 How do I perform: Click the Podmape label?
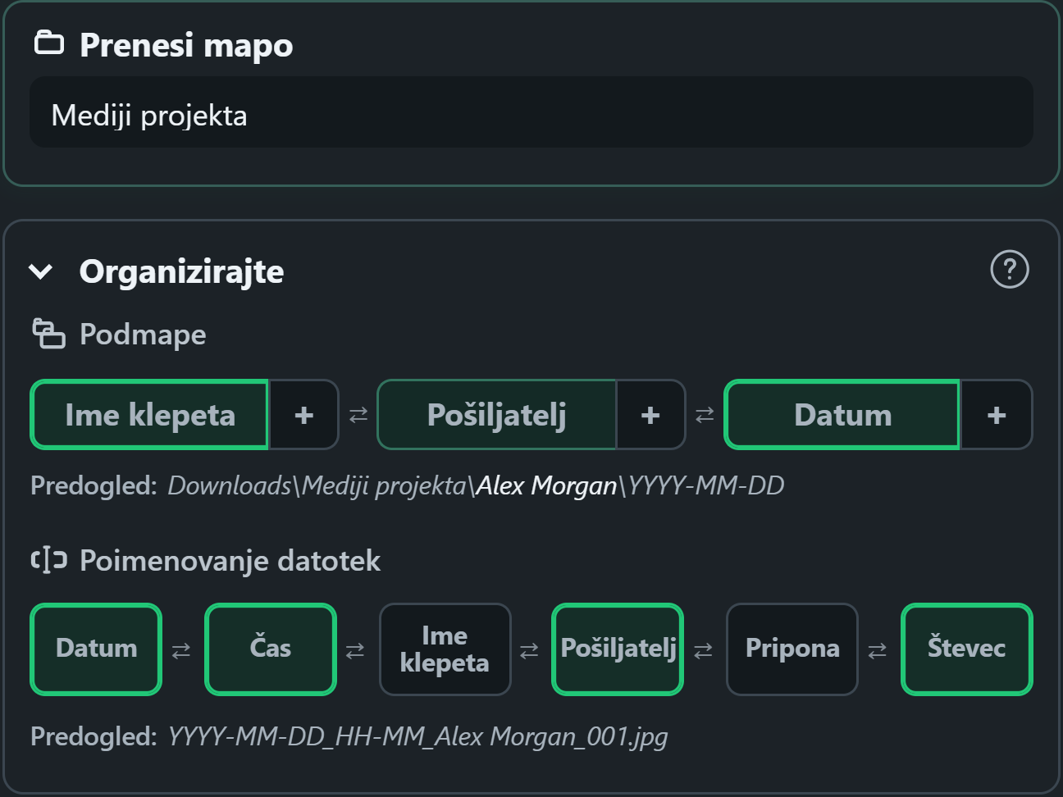[x=143, y=335]
